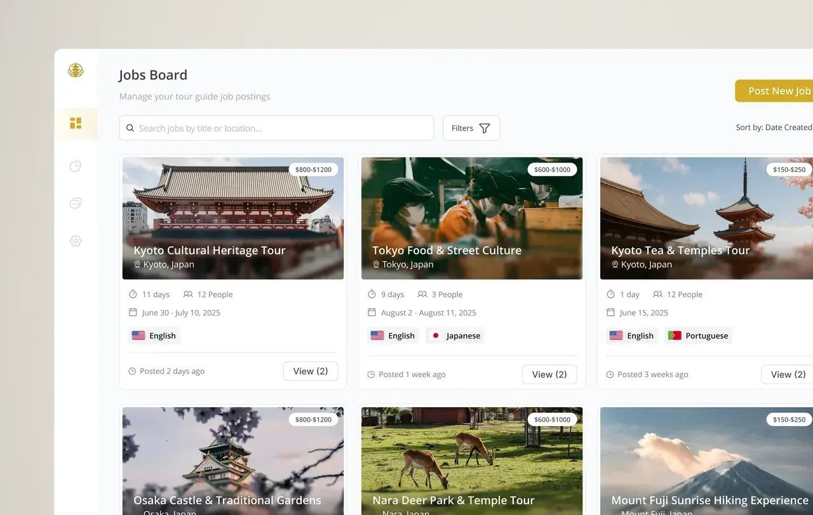The height and width of the screenshot is (515, 813).
Task: Click the Post New Job button
Action: 774,91
